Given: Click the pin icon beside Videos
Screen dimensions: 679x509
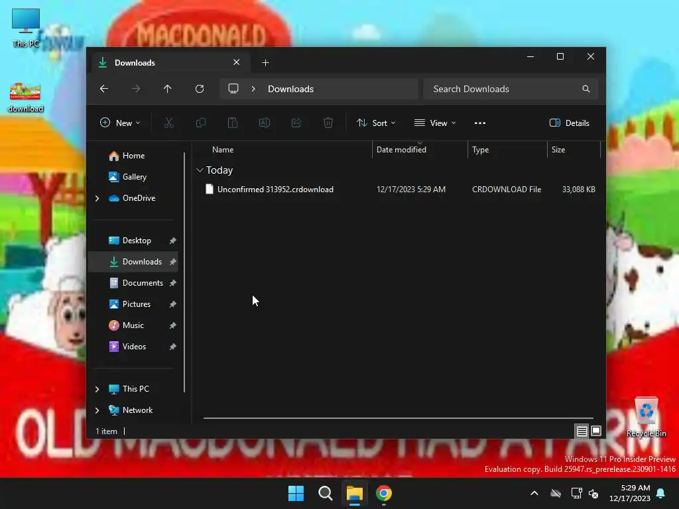Looking at the screenshot, I should click(x=173, y=347).
